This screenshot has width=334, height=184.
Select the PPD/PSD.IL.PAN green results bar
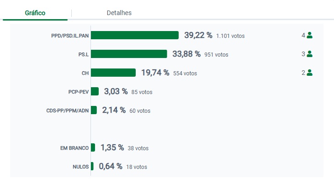135,35
